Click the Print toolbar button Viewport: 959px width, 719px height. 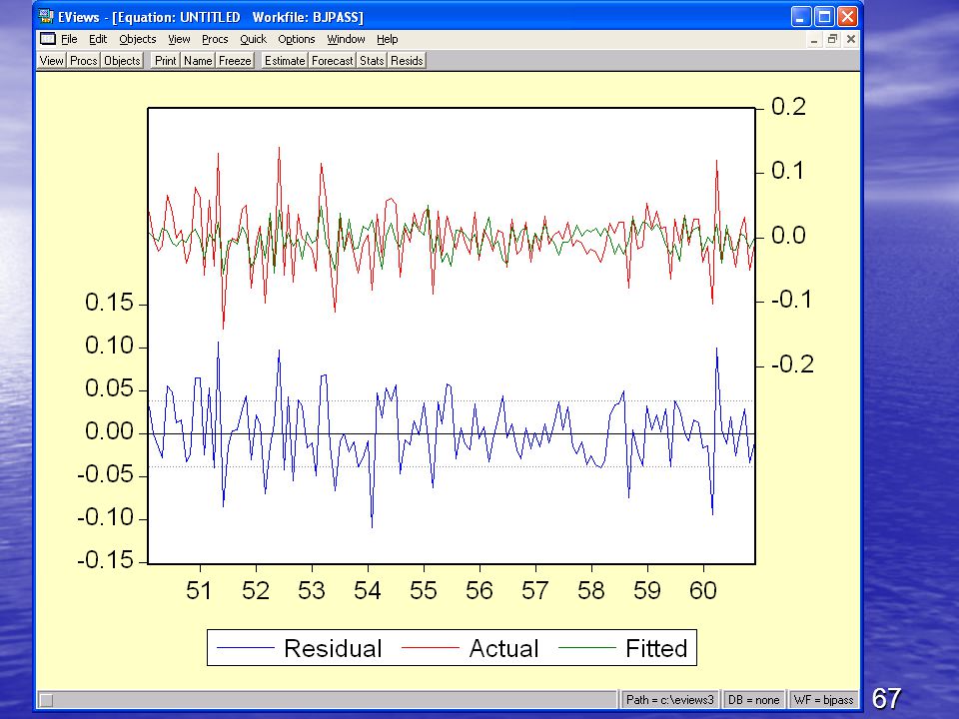click(165, 61)
